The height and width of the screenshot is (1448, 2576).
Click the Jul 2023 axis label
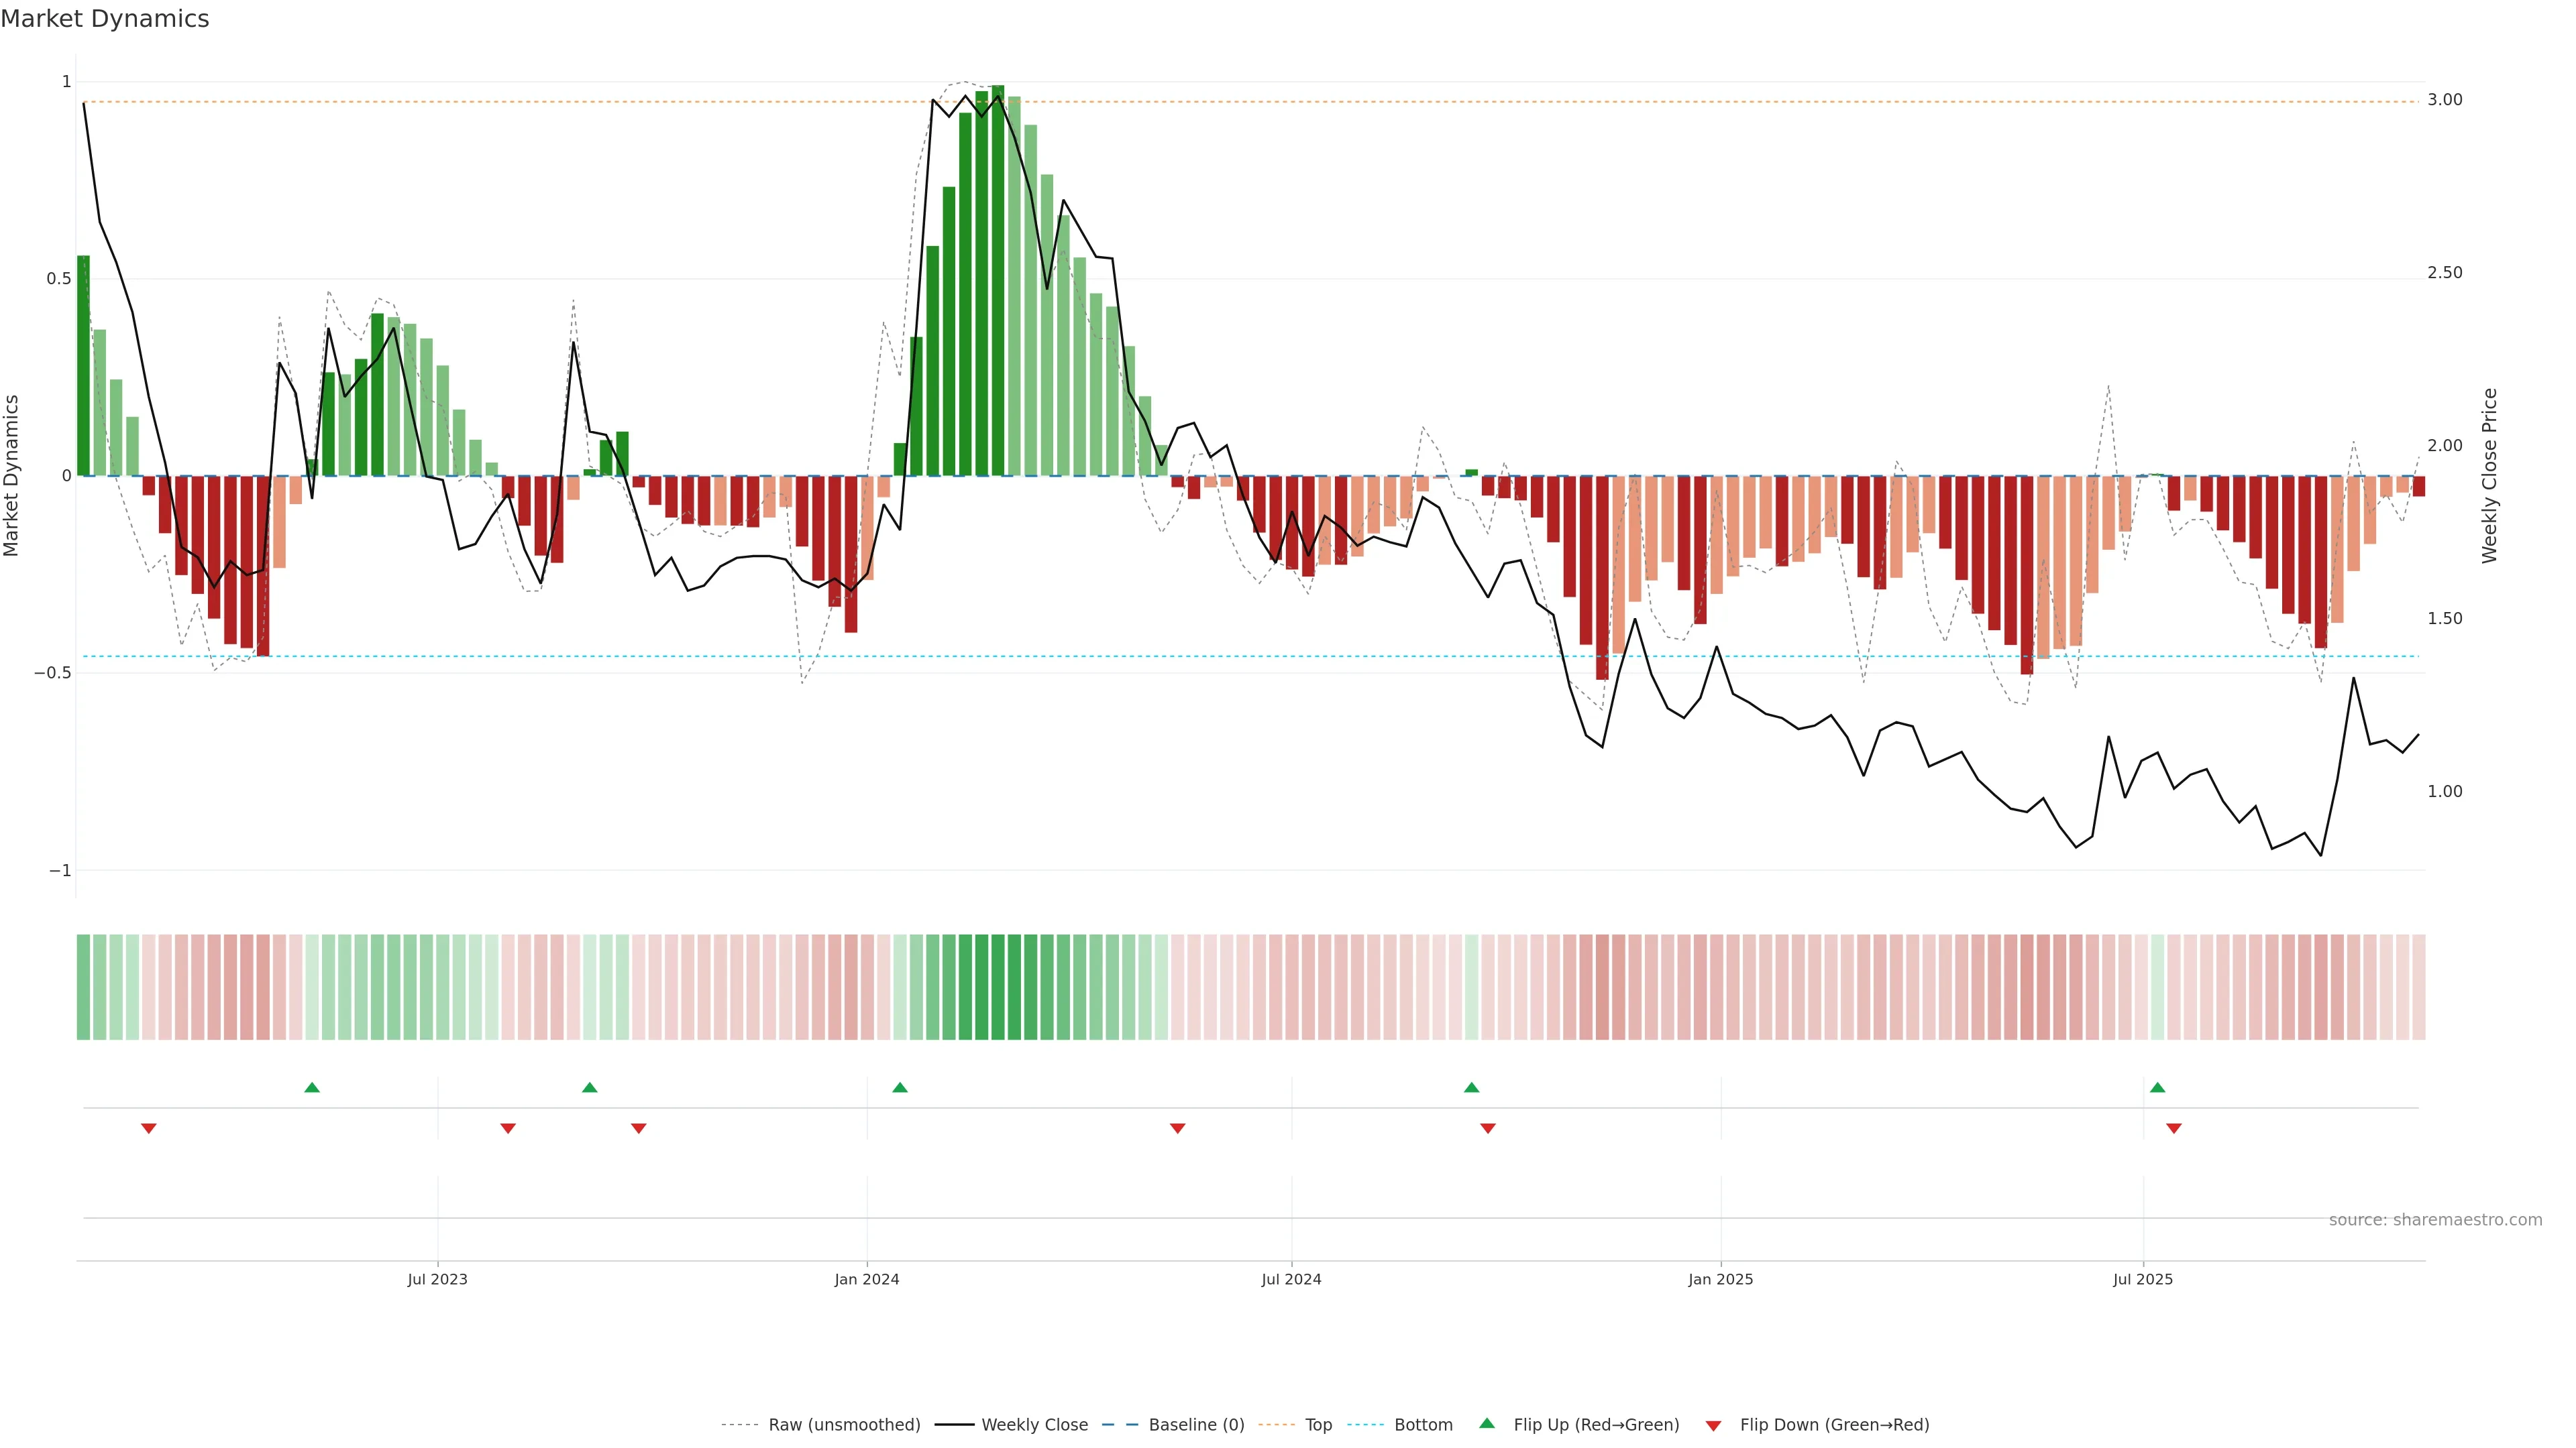point(437,1279)
